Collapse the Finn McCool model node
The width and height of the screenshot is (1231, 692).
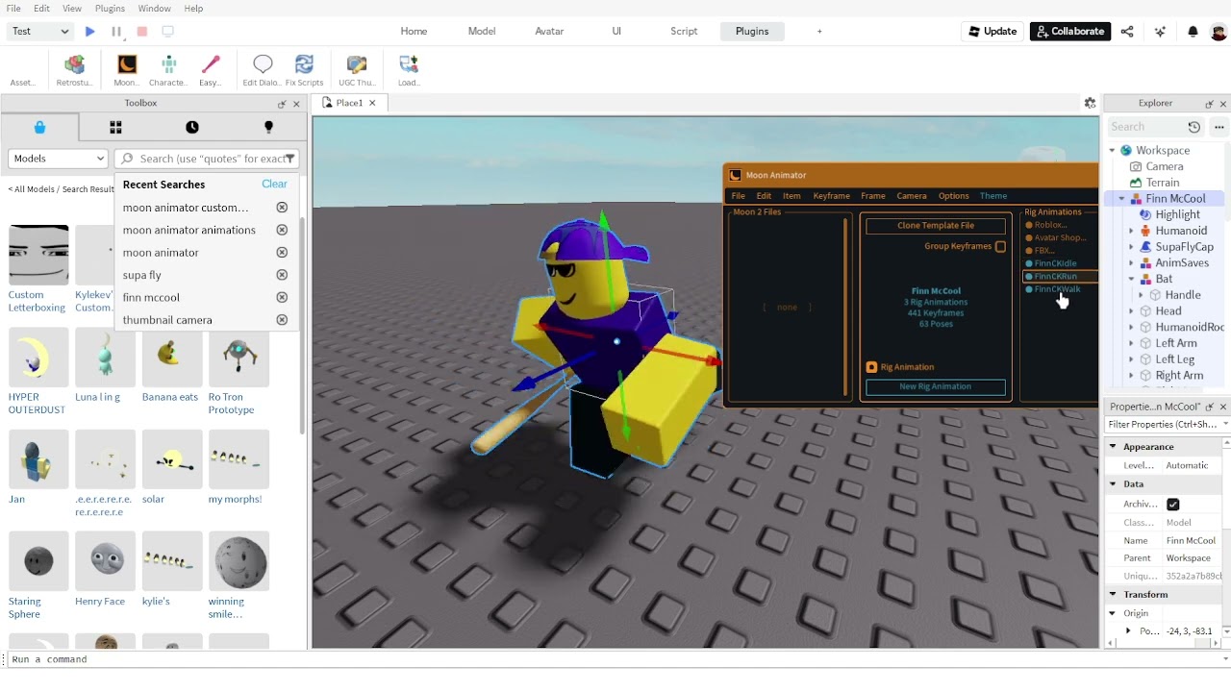(1123, 199)
